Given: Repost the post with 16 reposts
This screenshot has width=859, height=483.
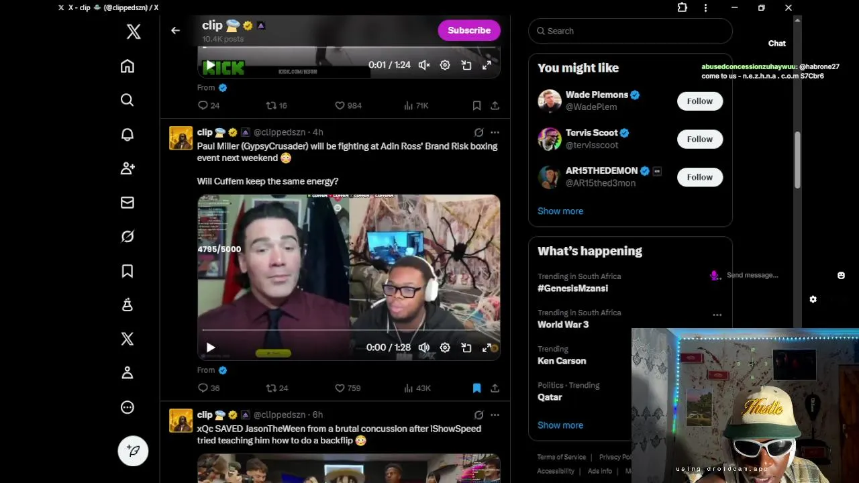Looking at the screenshot, I should click(x=276, y=105).
